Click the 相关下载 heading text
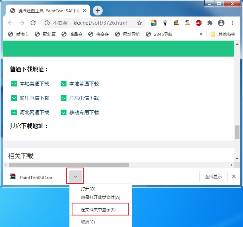Screen dimensions: 243x227 tap(21, 156)
